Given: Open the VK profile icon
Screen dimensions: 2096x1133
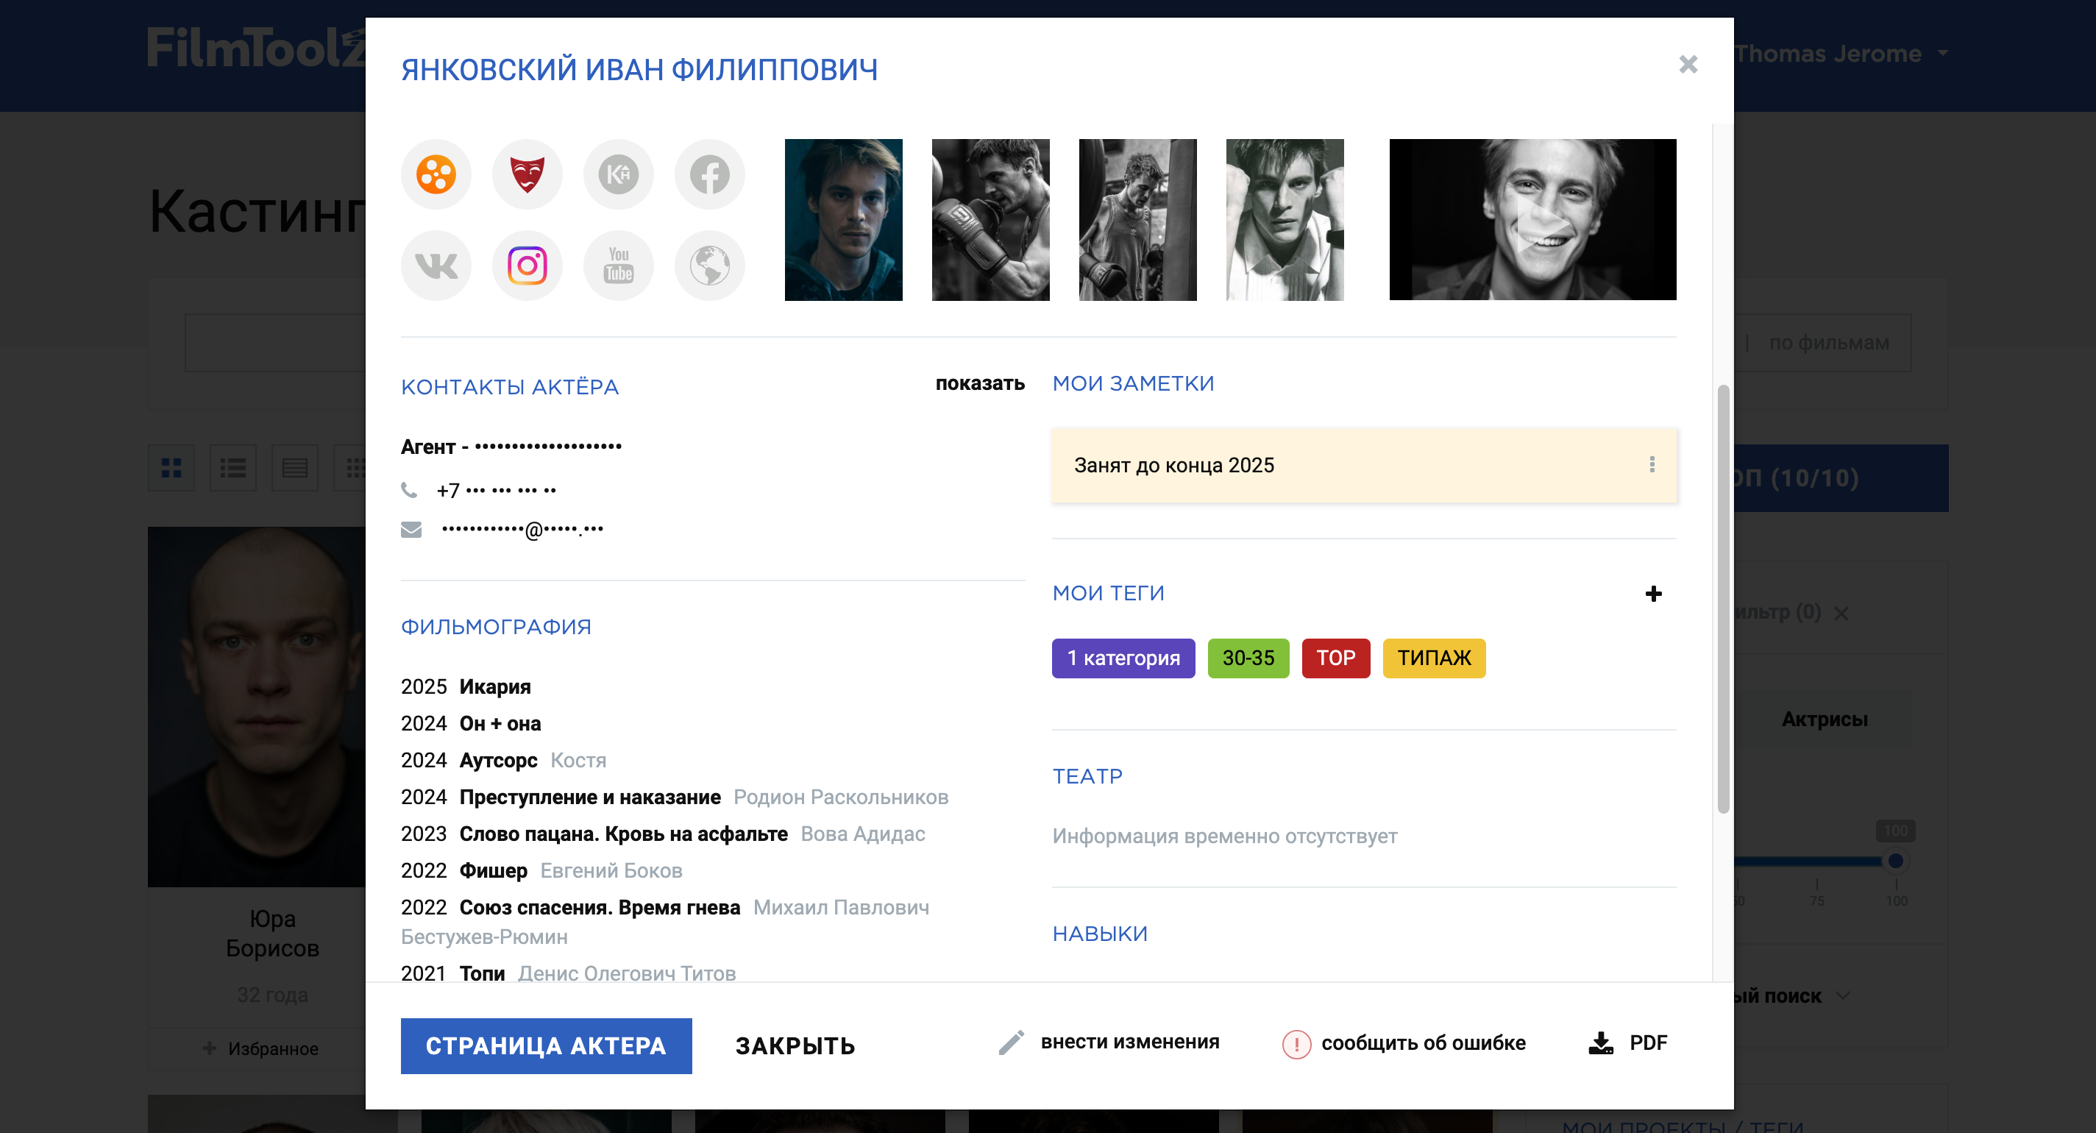Looking at the screenshot, I should coord(436,266).
